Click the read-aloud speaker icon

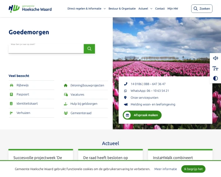[x=215, y=58]
